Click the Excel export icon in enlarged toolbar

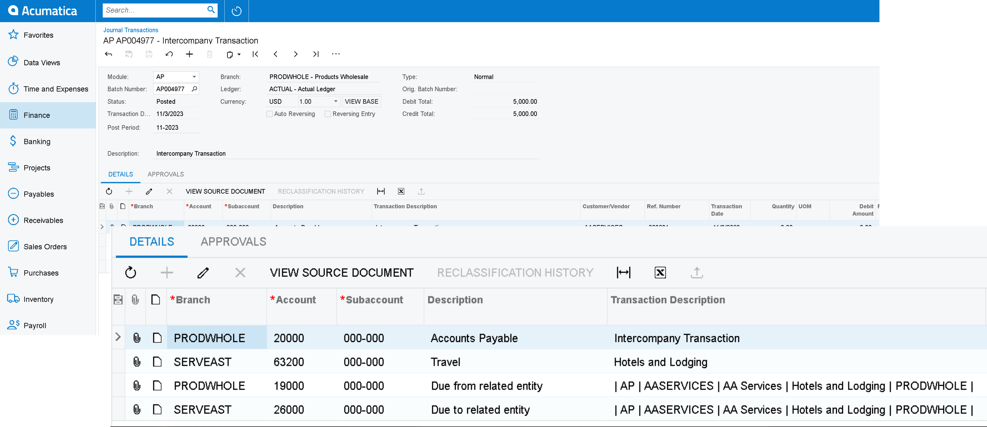click(660, 272)
